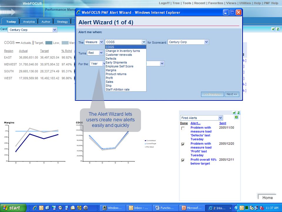The width and height of the screenshot is (282, 212).
Task: Open Problem with measure load 'Defects' alert
Action: 201,133
